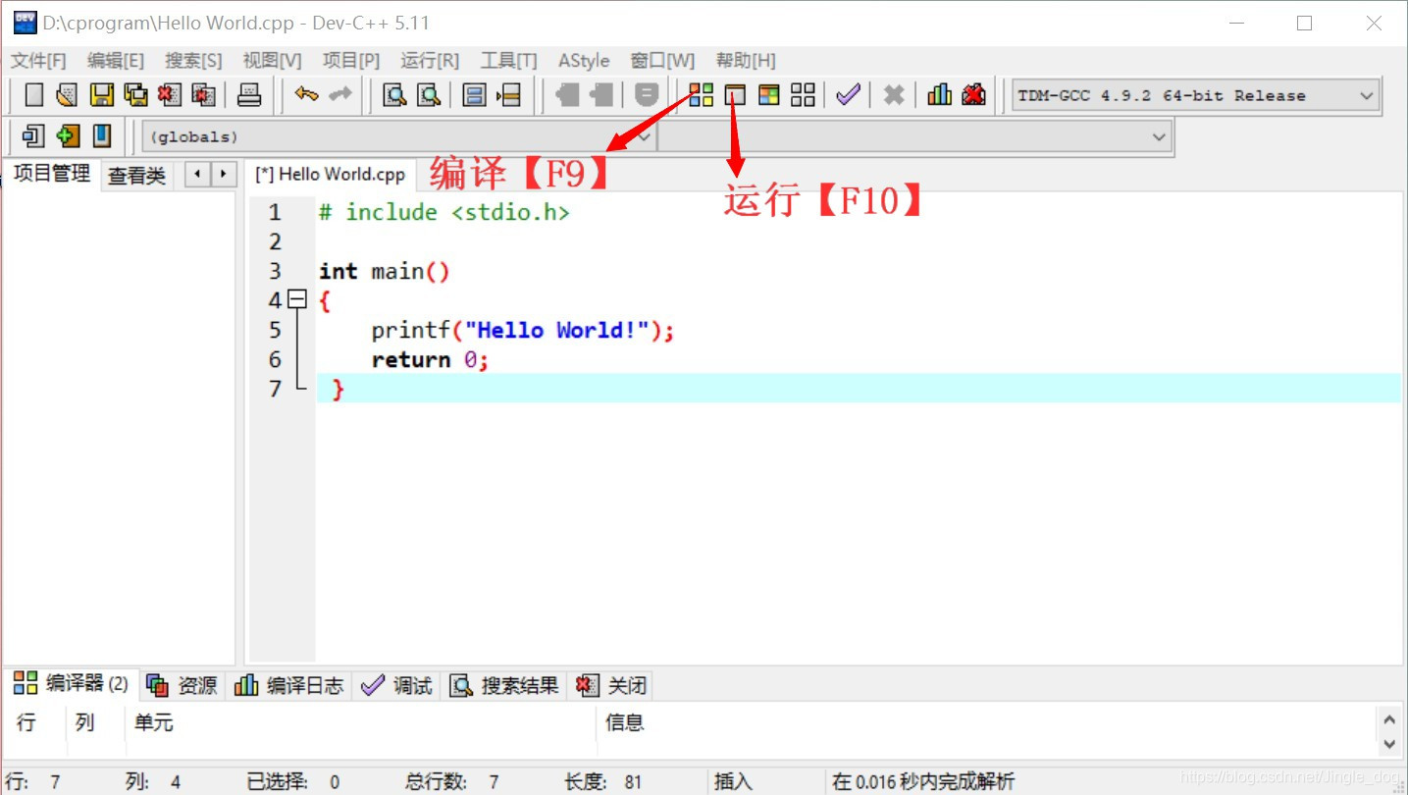Switch to the 查看类 sidebar tab

click(x=137, y=177)
